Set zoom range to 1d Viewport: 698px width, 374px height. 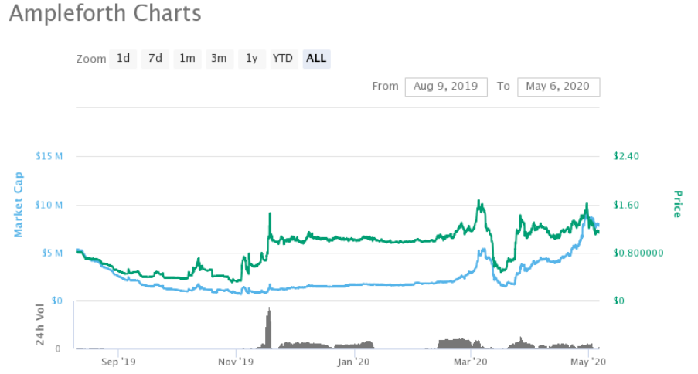click(123, 59)
